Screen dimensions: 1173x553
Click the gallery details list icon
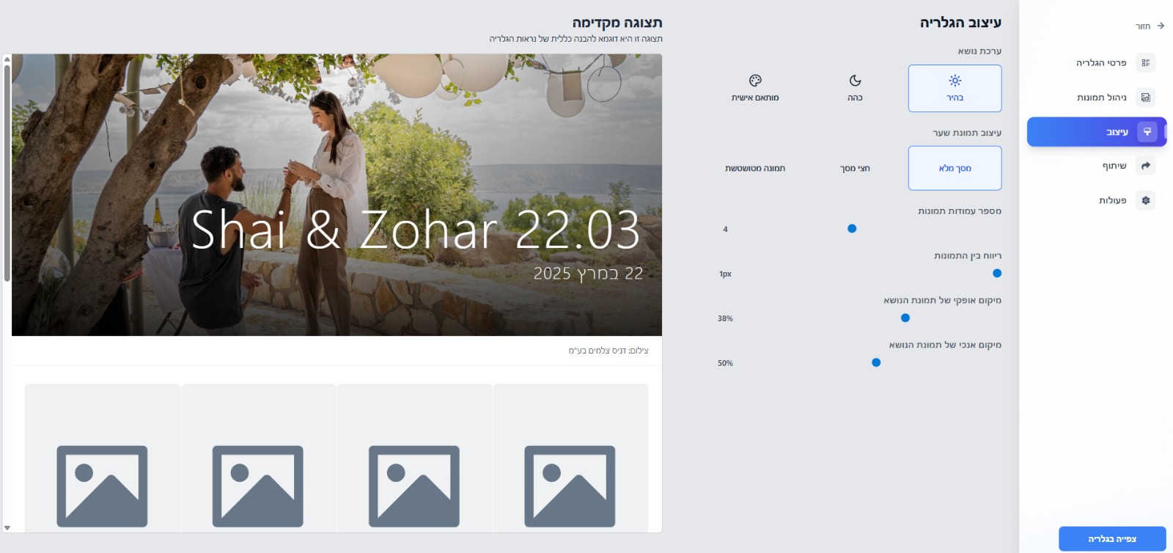(x=1145, y=63)
